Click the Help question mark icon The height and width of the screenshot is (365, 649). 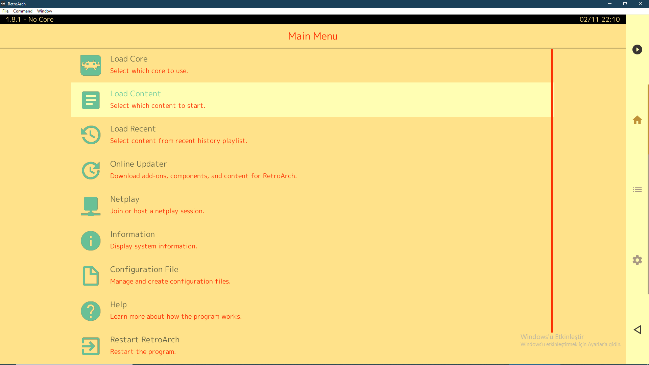click(x=91, y=311)
